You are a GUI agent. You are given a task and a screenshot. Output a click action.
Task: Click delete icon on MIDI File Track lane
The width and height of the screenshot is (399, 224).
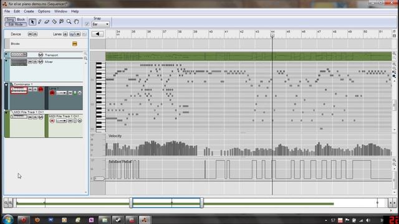[x=80, y=121]
